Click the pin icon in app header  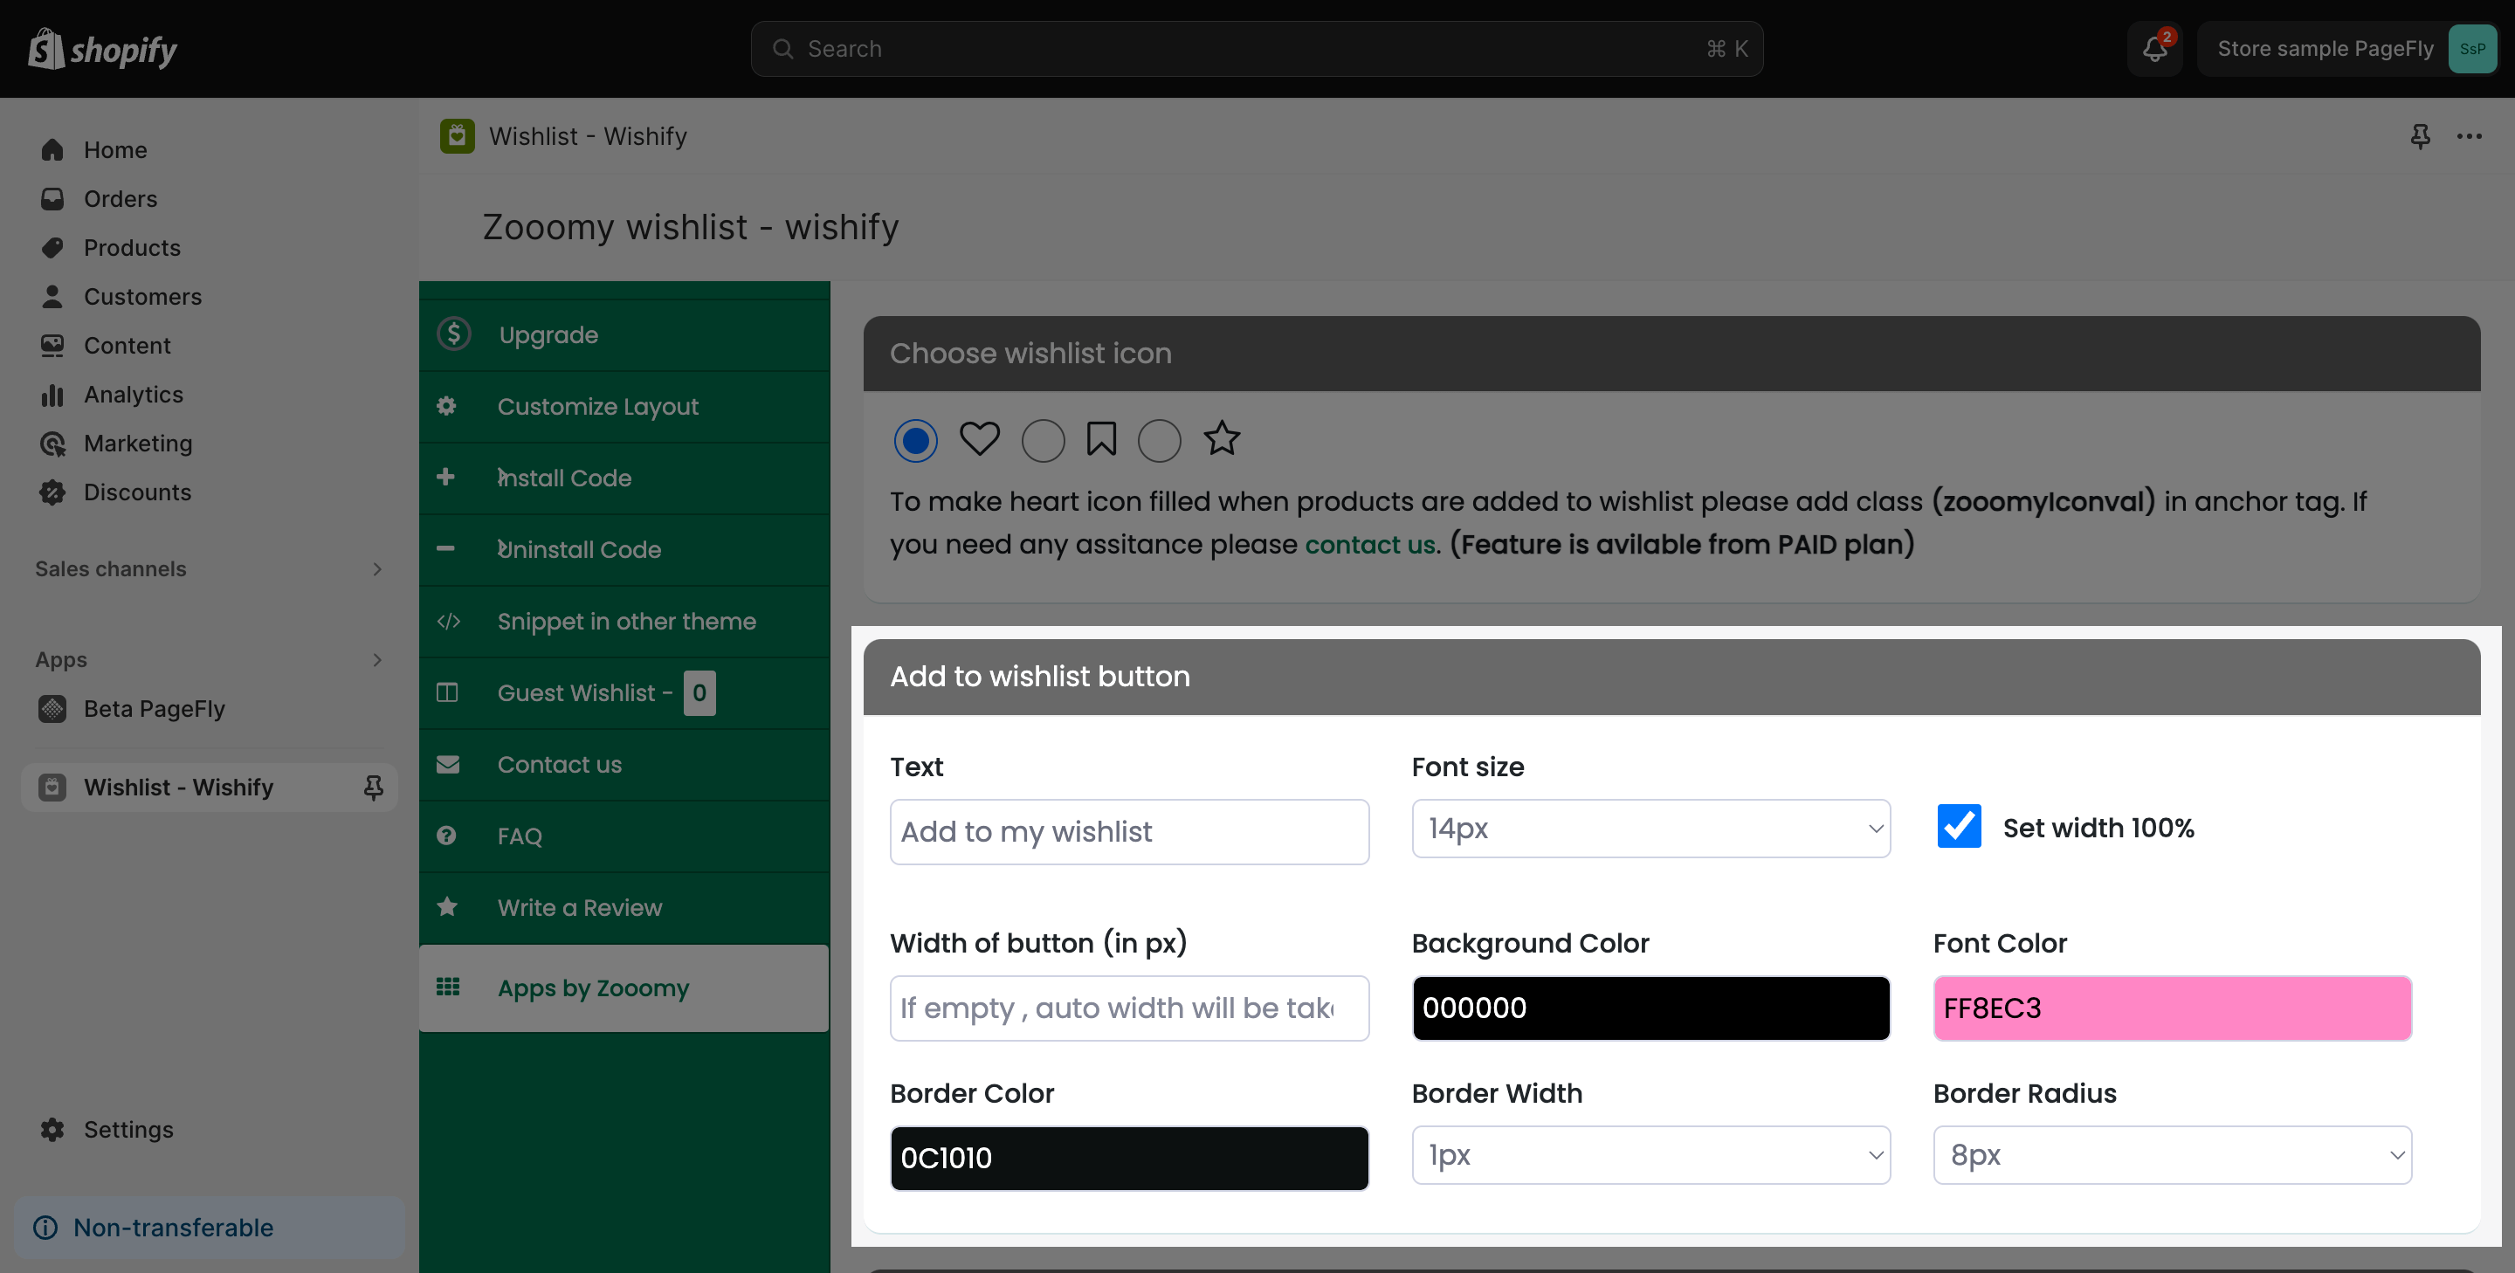click(x=2421, y=135)
